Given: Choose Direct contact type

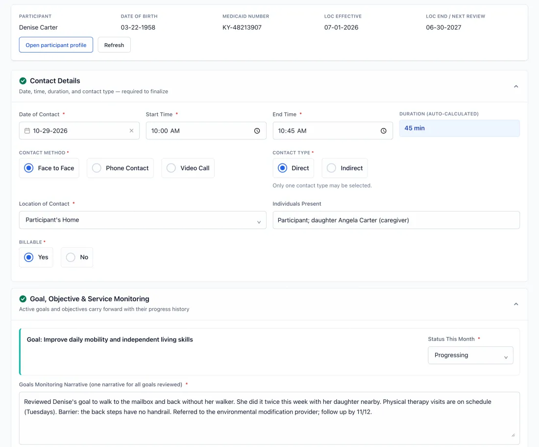Looking at the screenshot, I should pyautogui.click(x=293, y=168).
